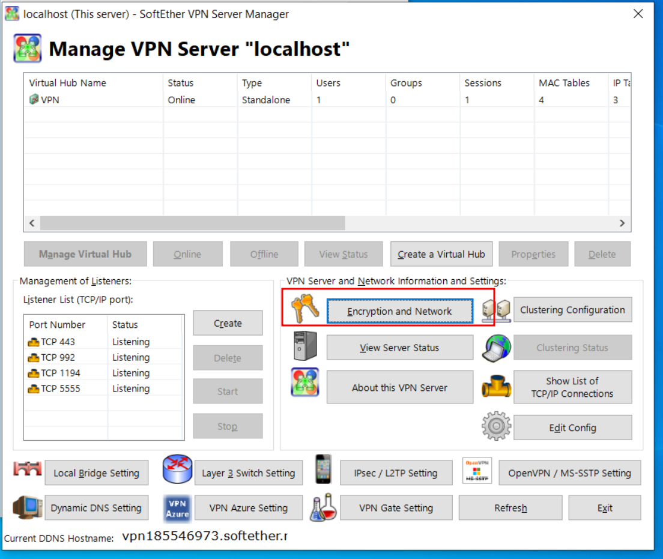Click the hub list right scroll arrow
Image resolution: width=663 pixels, height=559 pixels.
coord(623,223)
